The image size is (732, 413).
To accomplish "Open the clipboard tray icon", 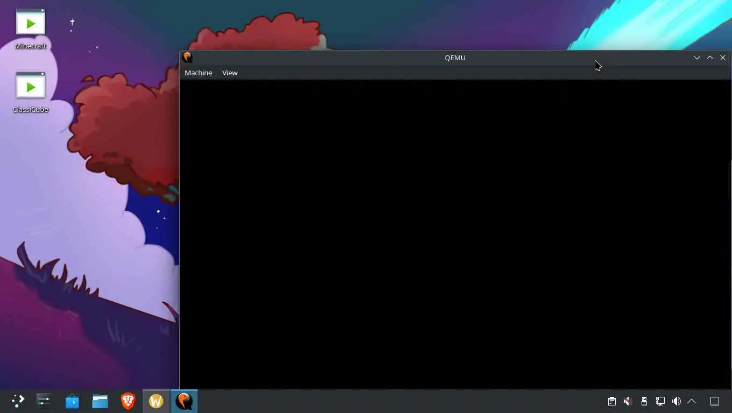I will click(611, 401).
